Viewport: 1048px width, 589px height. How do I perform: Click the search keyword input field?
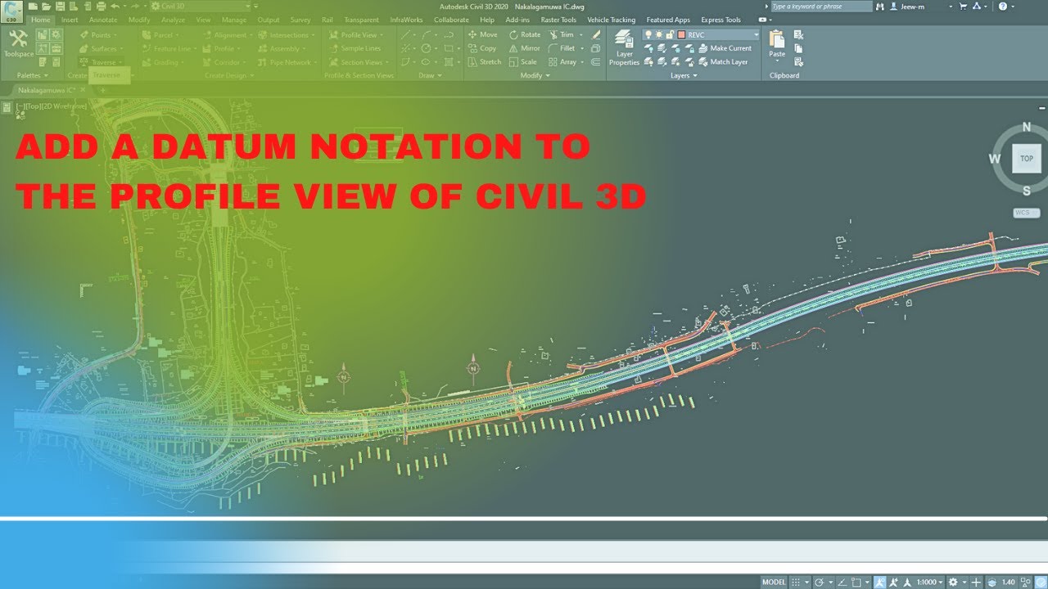(821, 7)
